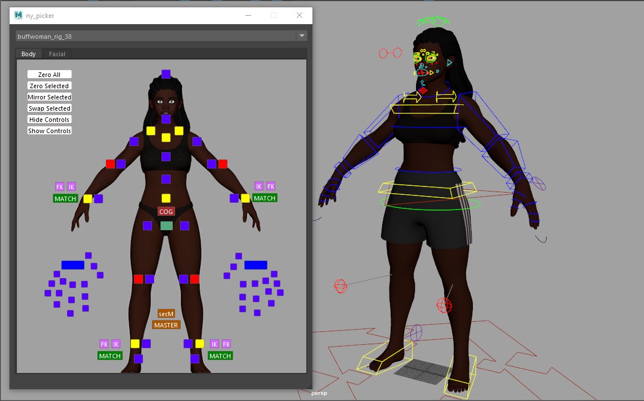The width and height of the screenshot is (644, 401).
Task: Select the red eye-aim control in the viewport
Action: (390, 53)
